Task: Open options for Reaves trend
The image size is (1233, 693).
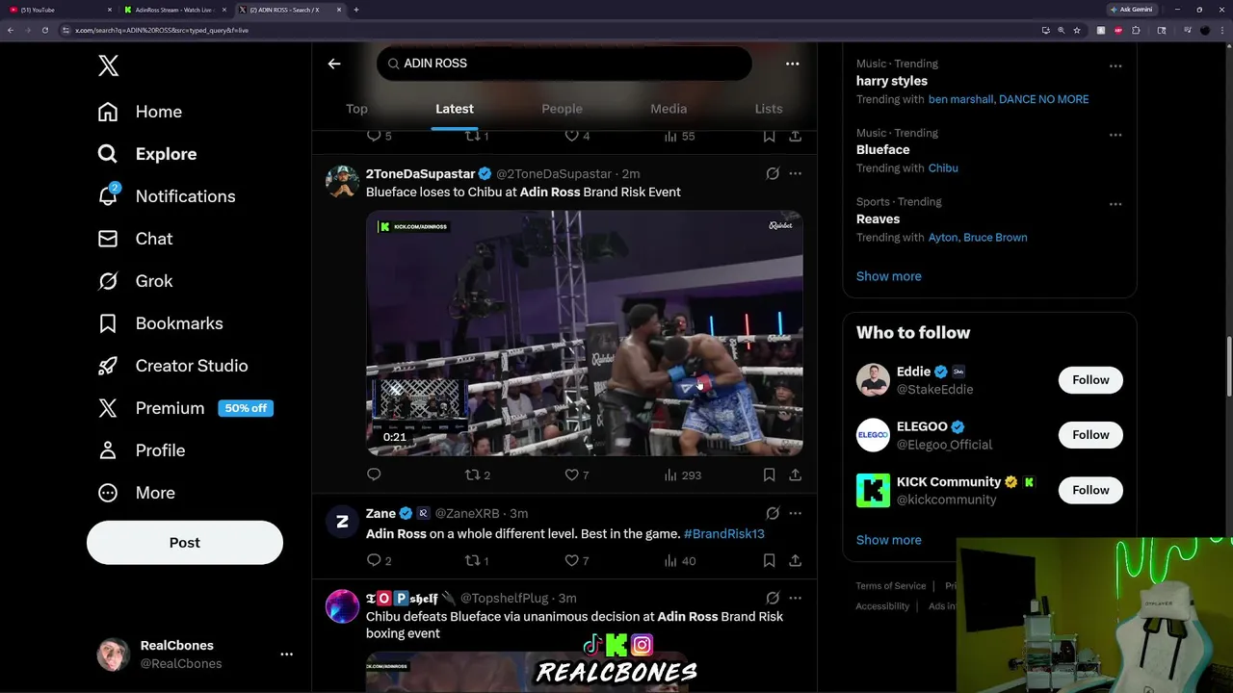Action: pos(1115,204)
